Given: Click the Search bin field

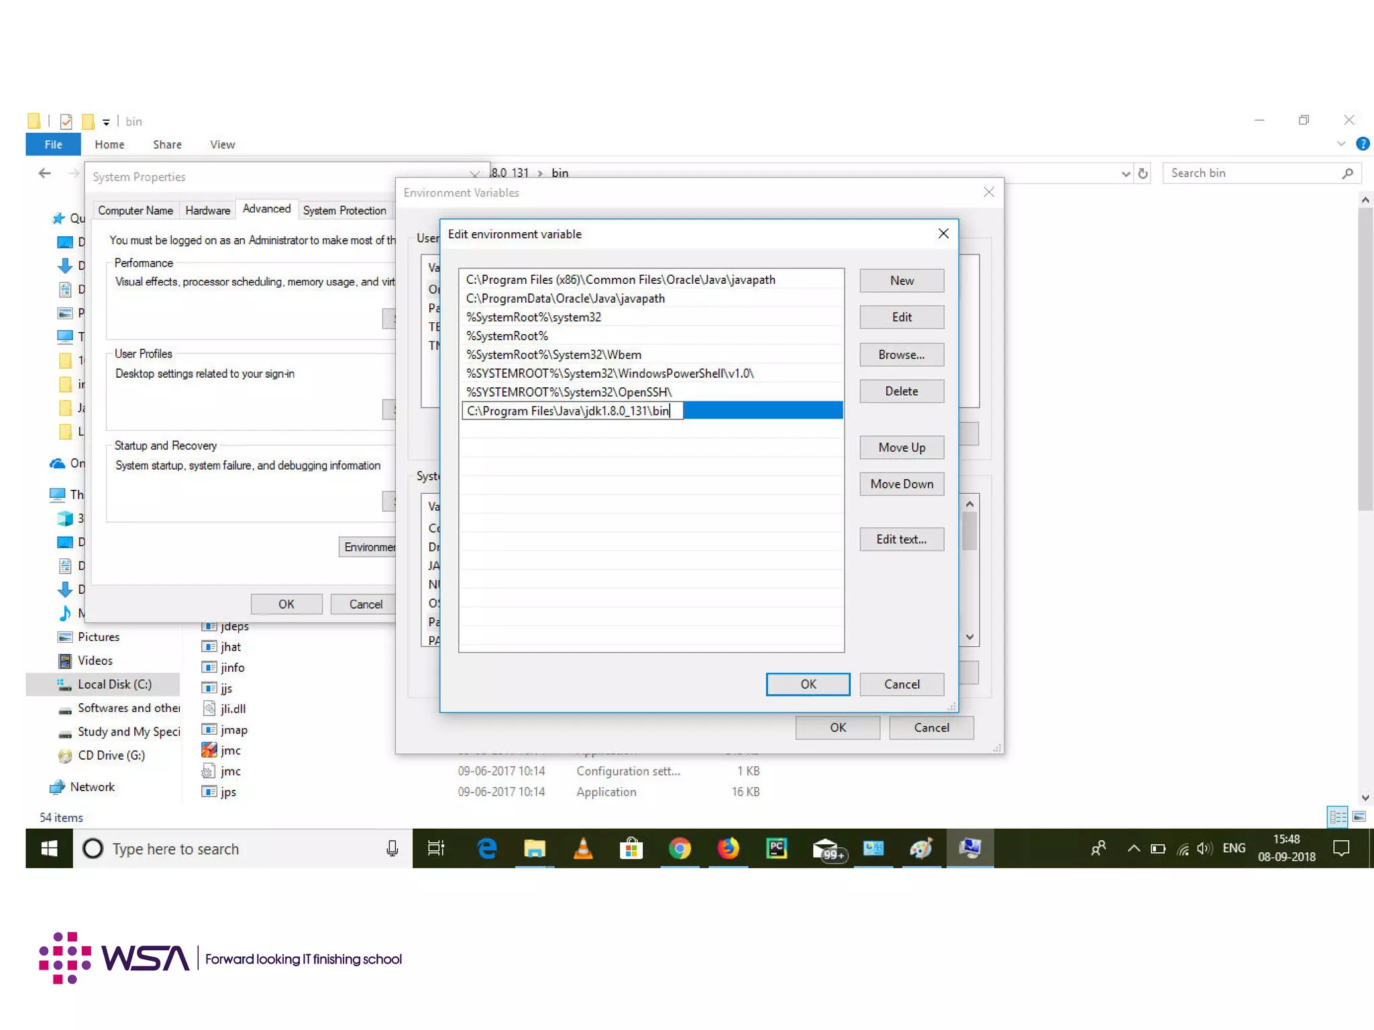Looking at the screenshot, I should (x=1261, y=173).
